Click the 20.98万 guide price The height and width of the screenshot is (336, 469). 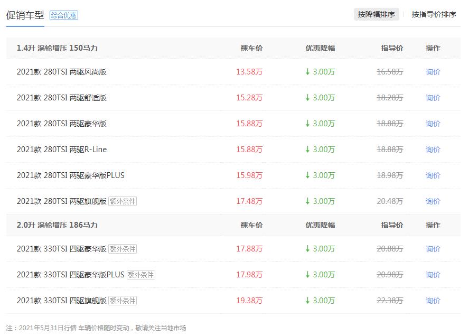pyautogui.click(x=390, y=275)
